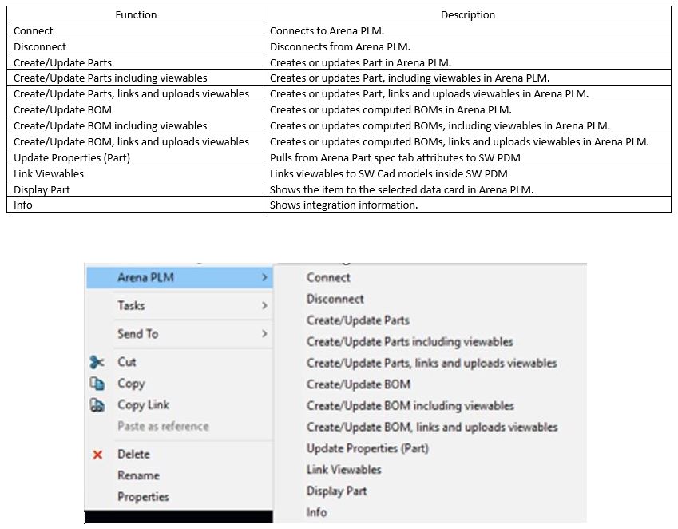Click Create/Update BOM in the submenu
This screenshot has height=529, width=678.
point(358,384)
